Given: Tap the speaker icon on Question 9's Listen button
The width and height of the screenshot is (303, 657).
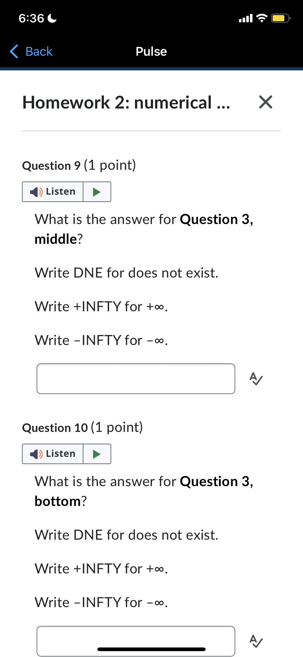Looking at the screenshot, I should pos(35,191).
